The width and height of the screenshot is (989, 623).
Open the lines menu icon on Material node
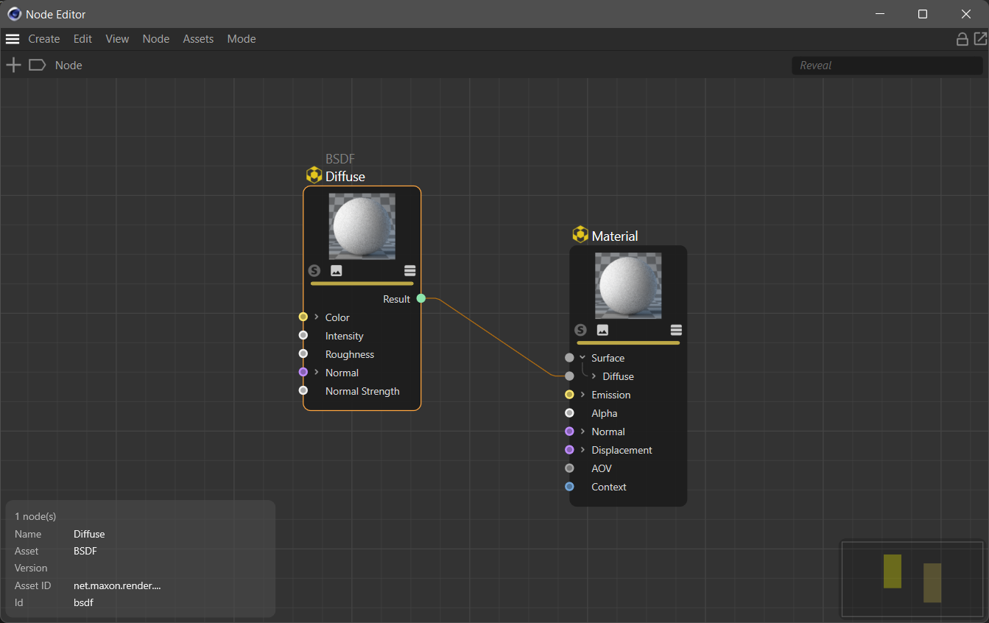[676, 330]
